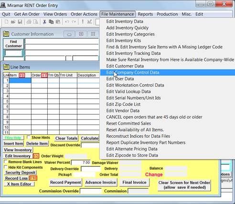This screenshot has height=204, width=235.
Task: Select Edit Company Control Data menu entry
Action: (x=168, y=72)
